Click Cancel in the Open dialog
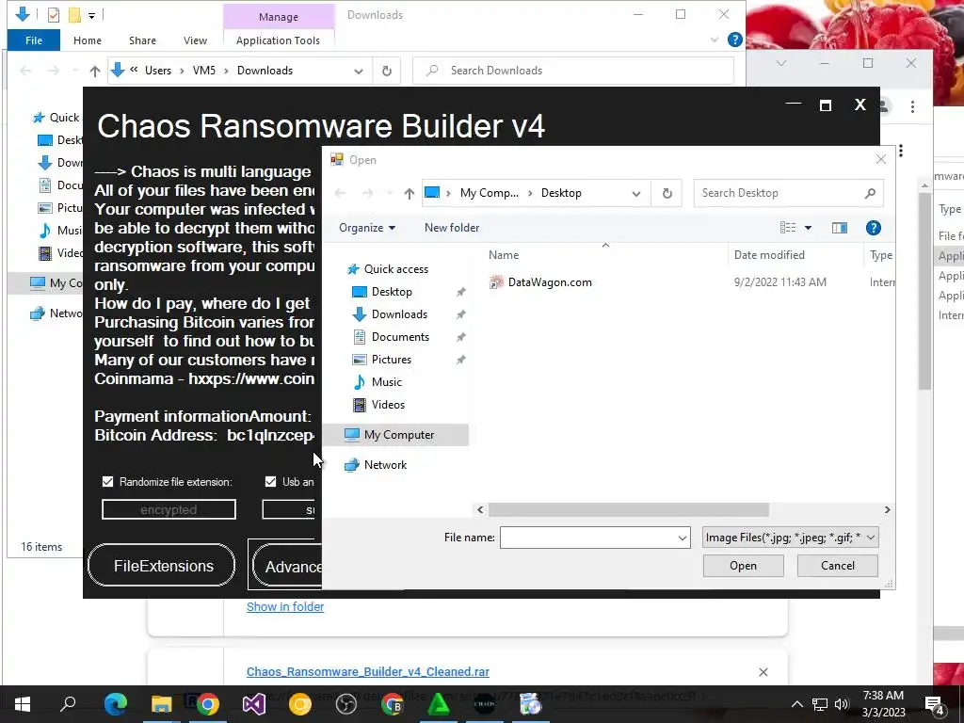This screenshot has height=723, width=964. click(x=837, y=566)
